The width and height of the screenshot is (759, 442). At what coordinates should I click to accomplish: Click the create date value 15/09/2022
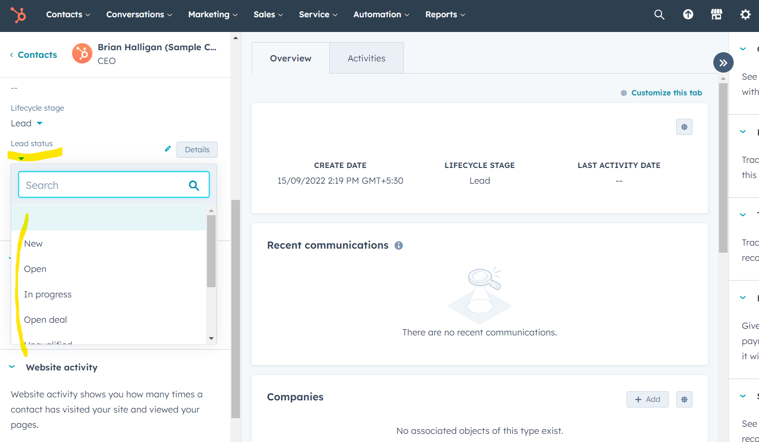340,181
